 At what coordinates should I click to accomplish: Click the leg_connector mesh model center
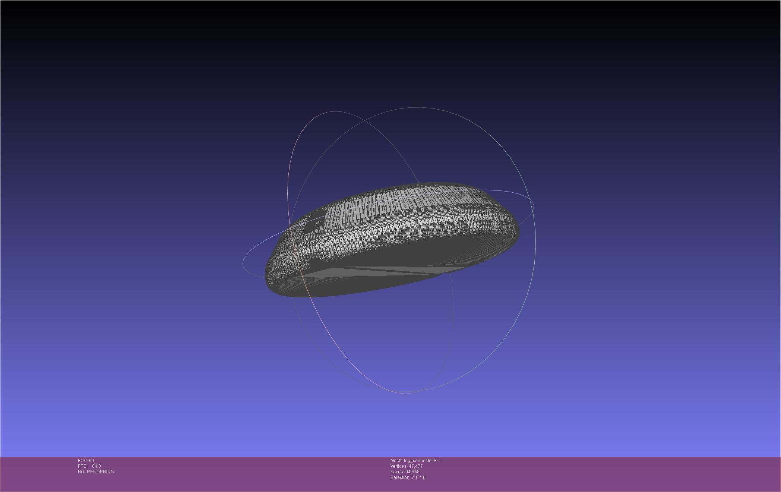392,239
